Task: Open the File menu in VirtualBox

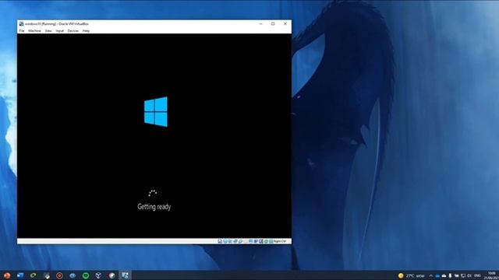Action: pyautogui.click(x=22, y=31)
